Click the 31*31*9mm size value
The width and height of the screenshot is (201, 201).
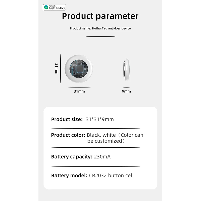(100, 119)
